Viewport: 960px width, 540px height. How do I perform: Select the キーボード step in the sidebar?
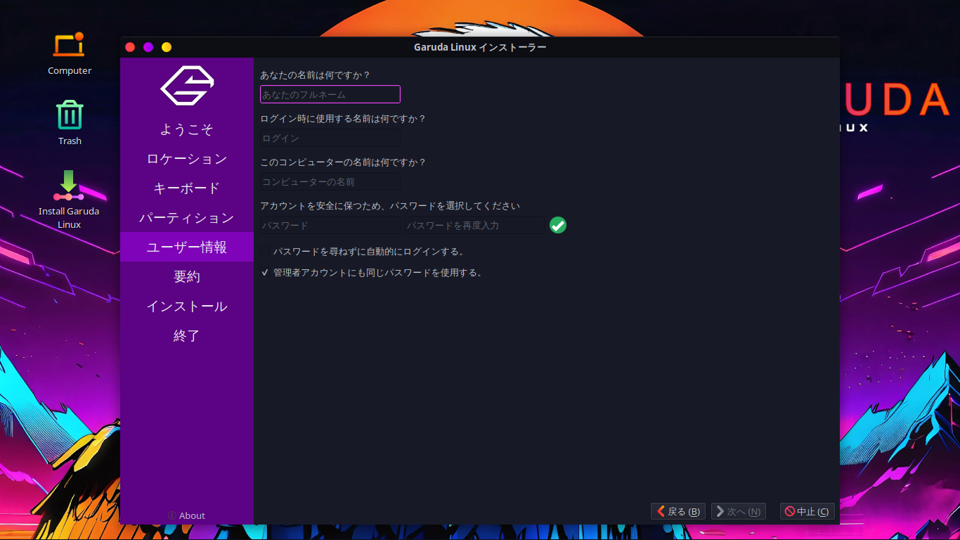pos(187,188)
